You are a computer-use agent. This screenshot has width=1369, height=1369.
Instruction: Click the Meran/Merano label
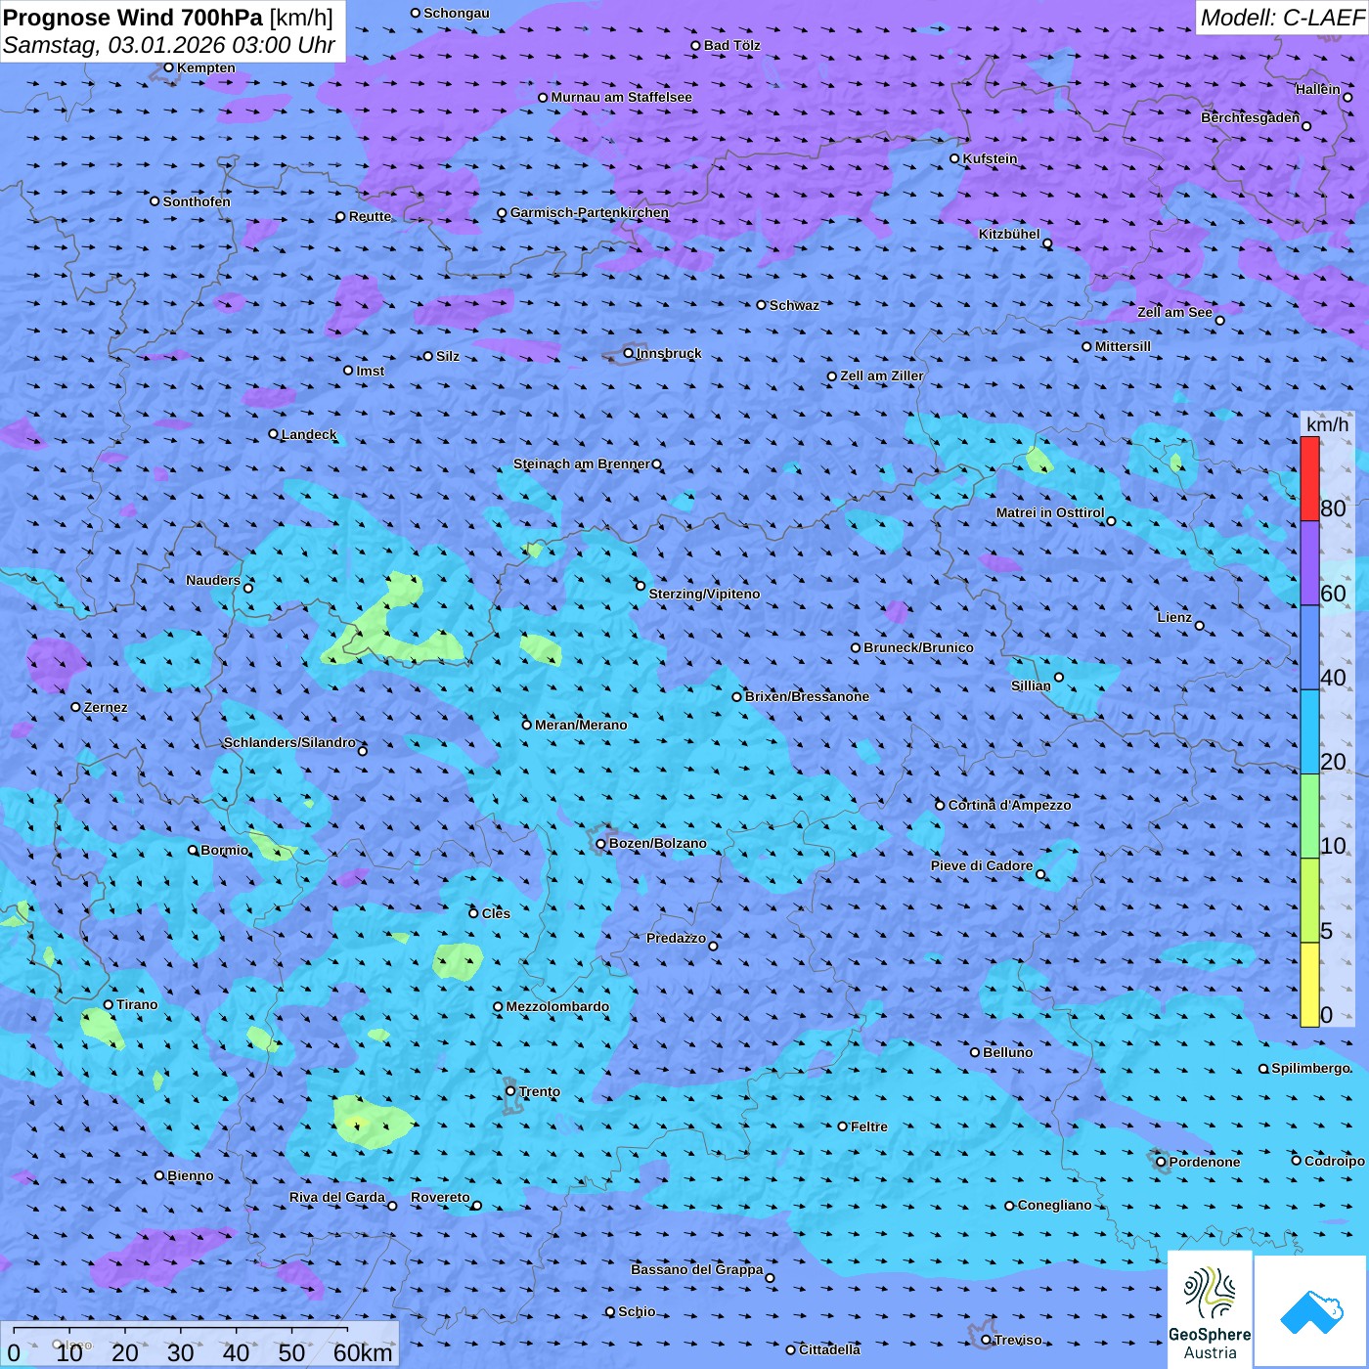tap(581, 725)
